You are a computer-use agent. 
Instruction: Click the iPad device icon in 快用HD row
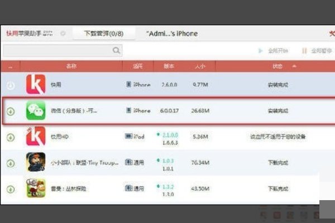click(128, 136)
